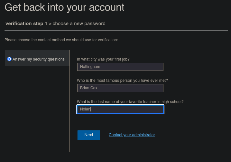Click the favorite teacher field containing Nolan
The width and height of the screenshot is (231, 162).
click(120, 109)
